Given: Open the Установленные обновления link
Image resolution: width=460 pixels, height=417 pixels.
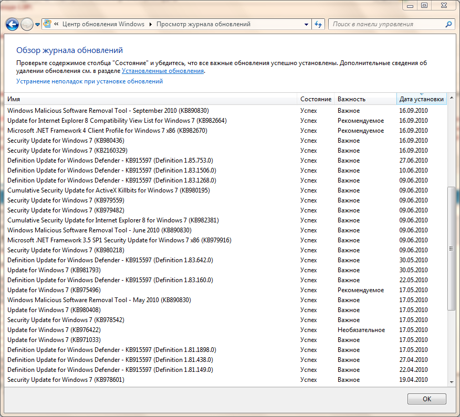Looking at the screenshot, I should pyautogui.click(x=163, y=71).
